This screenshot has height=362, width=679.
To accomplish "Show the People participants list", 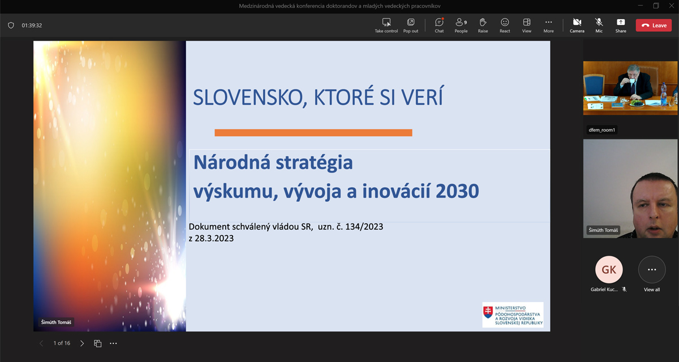I will [x=461, y=23].
